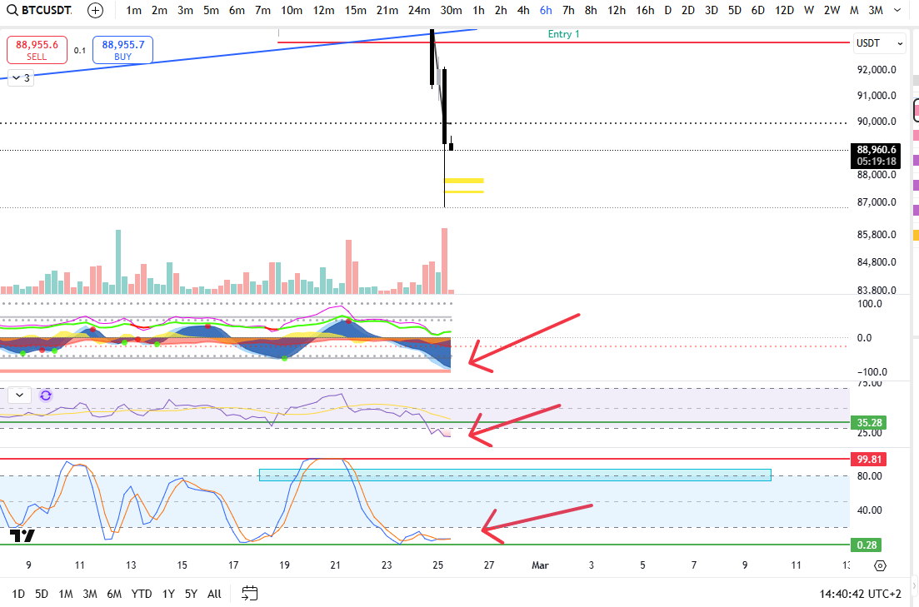Choose the 15m timeframe
Image resolution: width=919 pixels, height=607 pixels.
coord(355,10)
